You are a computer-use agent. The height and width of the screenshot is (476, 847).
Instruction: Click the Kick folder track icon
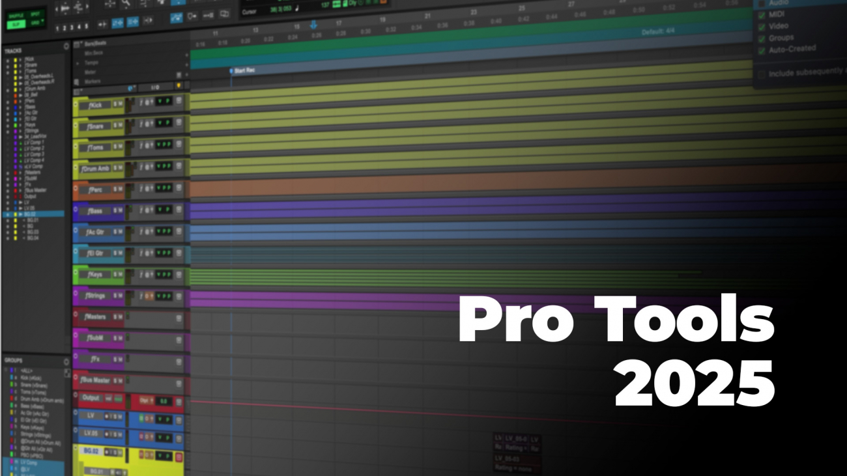point(76,104)
